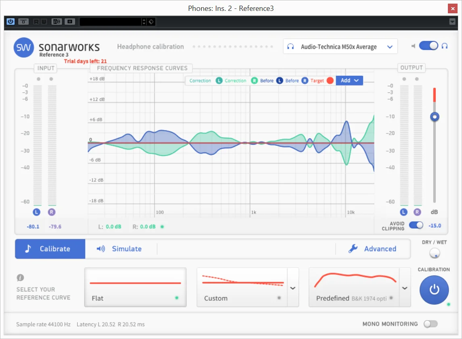Switch to the Simulate tab
Screen dimensions: 462x339
pos(119,249)
